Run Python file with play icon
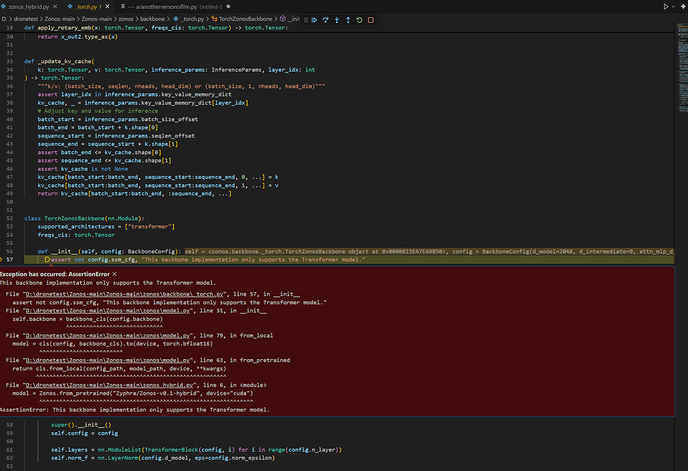Viewport: 688px width, 471px height. (x=666, y=7)
